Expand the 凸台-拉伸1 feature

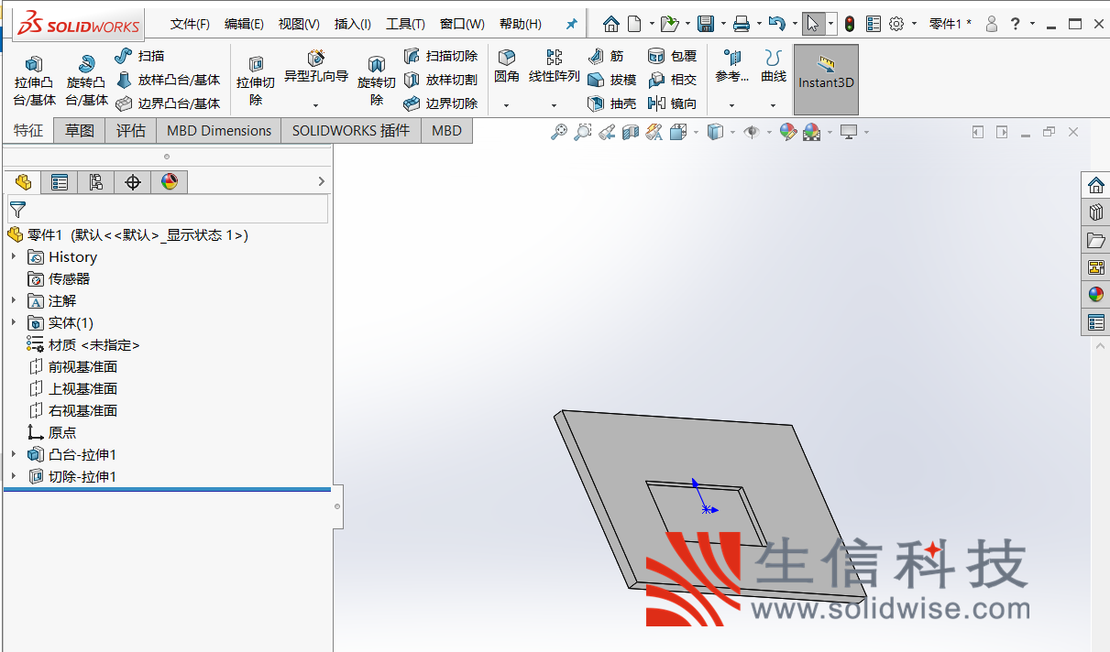[x=14, y=454]
